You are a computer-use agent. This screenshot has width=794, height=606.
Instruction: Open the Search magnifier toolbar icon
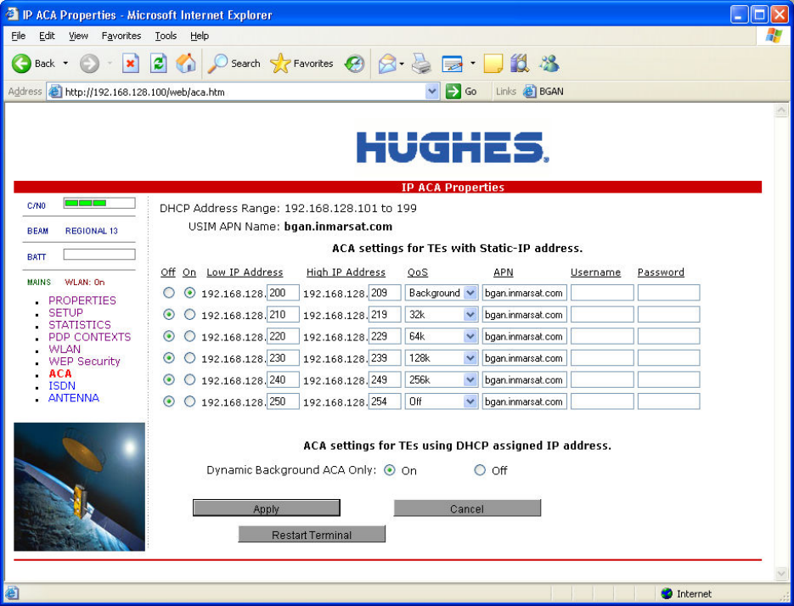pos(218,64)
